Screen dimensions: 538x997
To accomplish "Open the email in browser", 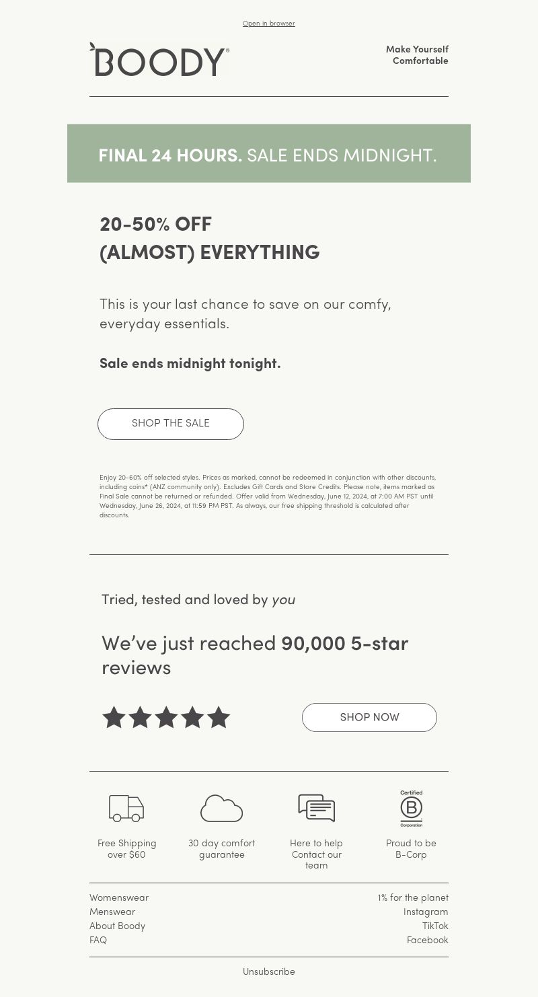I will [x=269, y=24].
